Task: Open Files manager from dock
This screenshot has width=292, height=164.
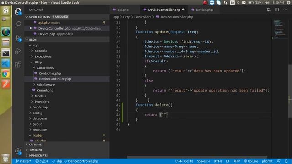Action: coord(6,42)
